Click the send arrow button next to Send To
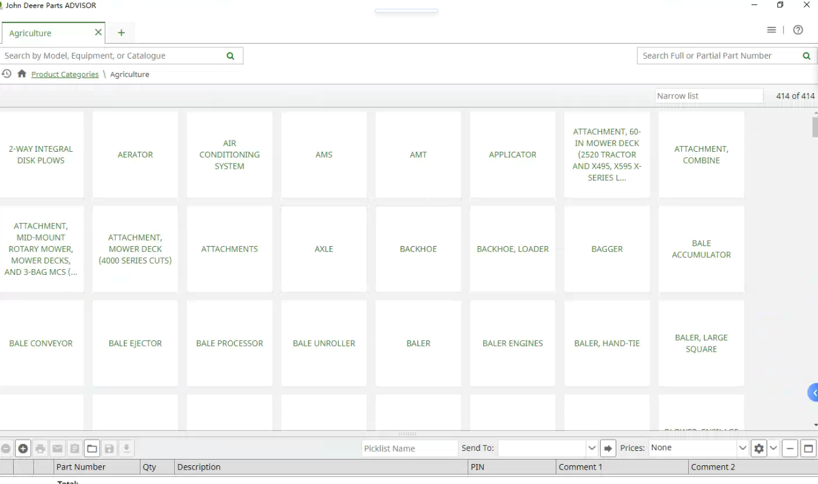The width and height of the screenshot is (818, 484). [x=608, y=448]
